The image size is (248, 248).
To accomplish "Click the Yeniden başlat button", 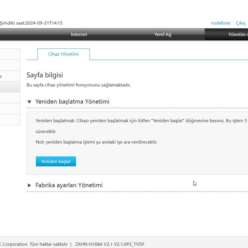I will (56, 161).
